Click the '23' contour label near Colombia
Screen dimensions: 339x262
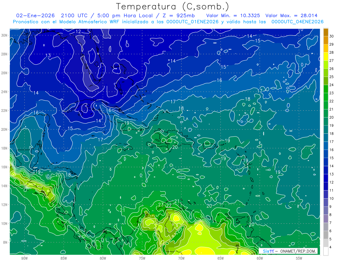pyautogui.click(x=161, y=205)
